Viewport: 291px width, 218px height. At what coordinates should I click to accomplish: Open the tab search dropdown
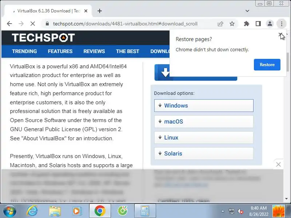(x=247, y=11)
